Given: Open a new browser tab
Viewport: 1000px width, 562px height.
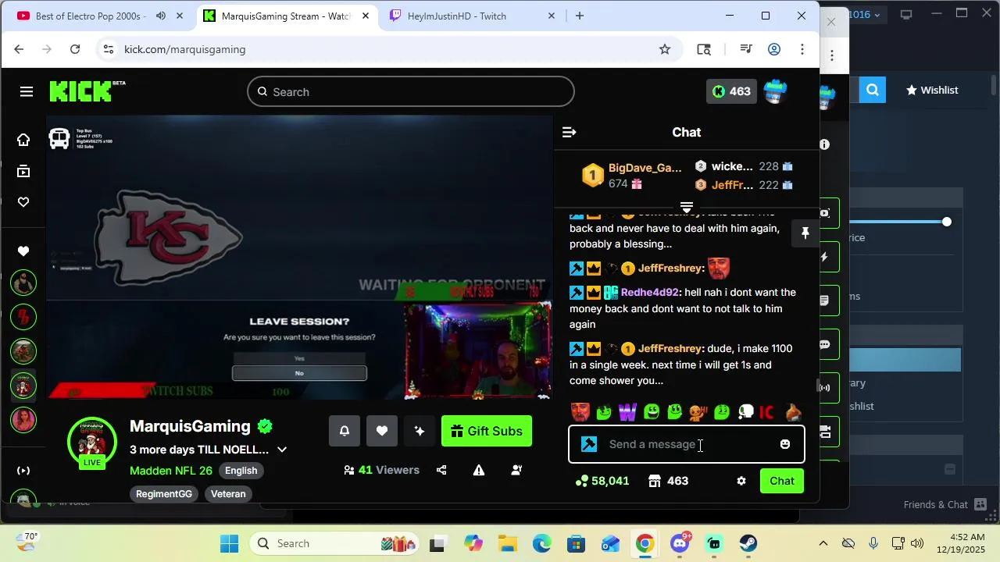Looking at the screenshot, I should [x=580, y=16].
